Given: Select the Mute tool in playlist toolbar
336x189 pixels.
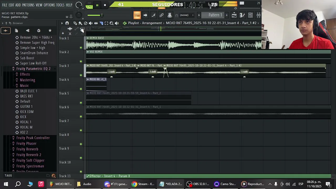Looking at the screenshot, I should [91, 23].
